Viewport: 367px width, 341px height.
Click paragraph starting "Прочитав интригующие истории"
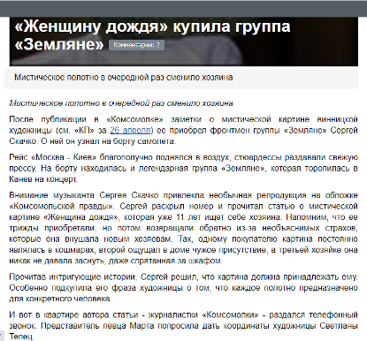[183, 288]
